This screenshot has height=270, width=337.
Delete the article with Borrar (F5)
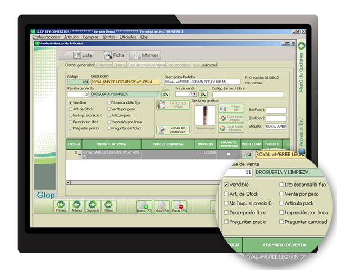pyautogui.click(x=179, y=206)
